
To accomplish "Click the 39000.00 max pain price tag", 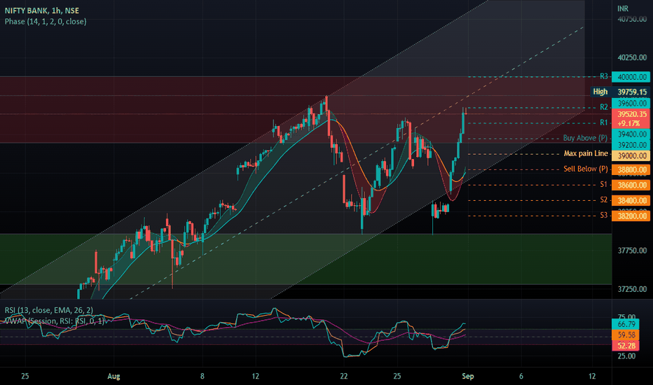I will pos(632,155).
